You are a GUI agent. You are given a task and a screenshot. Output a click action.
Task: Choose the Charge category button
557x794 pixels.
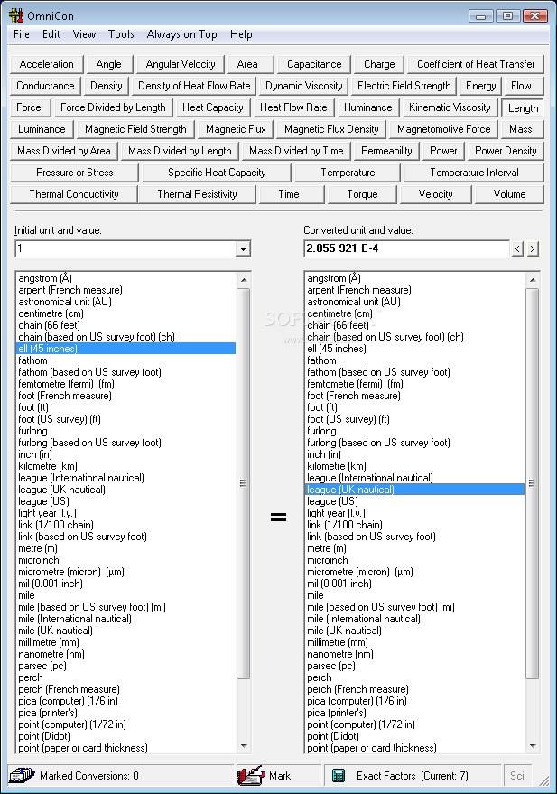(x=379, y=64)
